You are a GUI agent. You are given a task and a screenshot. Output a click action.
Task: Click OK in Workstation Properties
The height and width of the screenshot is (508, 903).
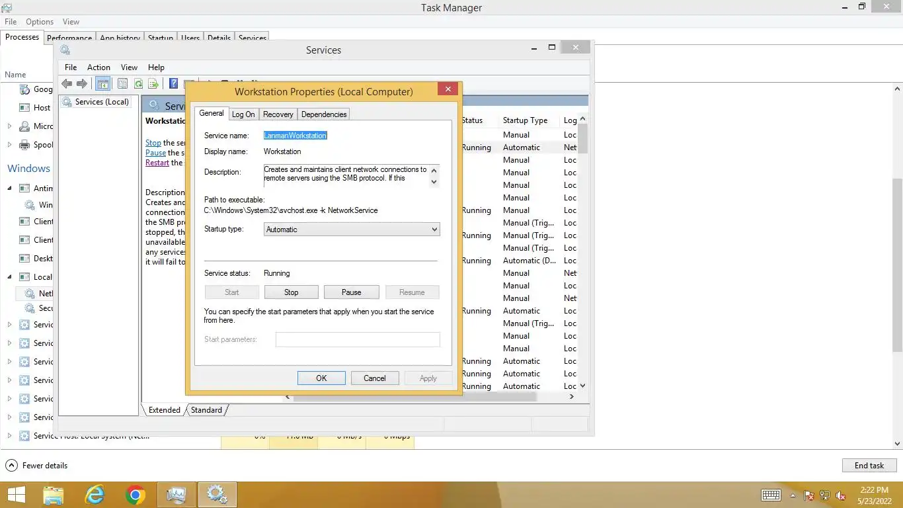click(x=321, y=378)
